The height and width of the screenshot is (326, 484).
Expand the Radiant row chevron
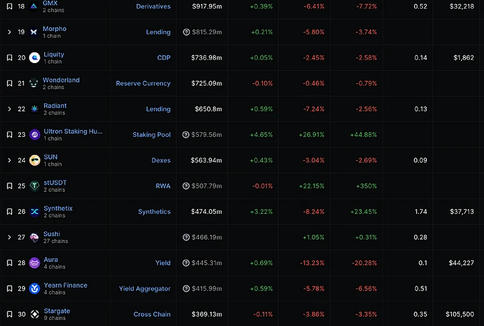tap(9, 109)
